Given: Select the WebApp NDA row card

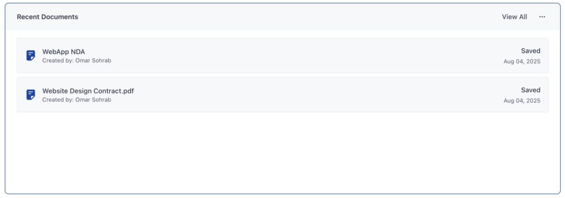Looking at the screenshot, I should 282,56.
